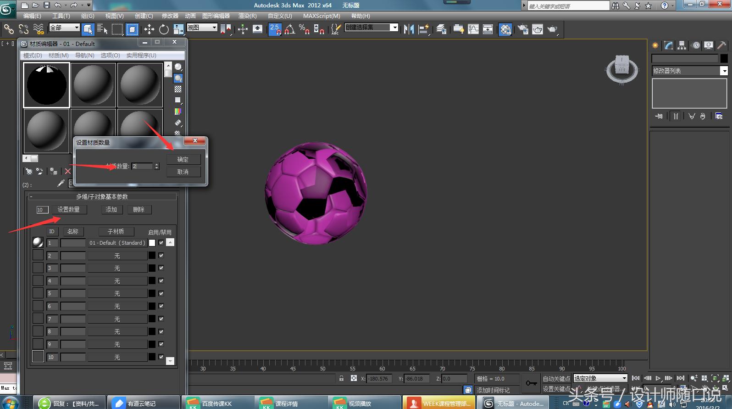Open the 实用程序(U) menu in Material Editor
Image resolution: width=732 pixels, height=409 pixels.
point(141,55)
